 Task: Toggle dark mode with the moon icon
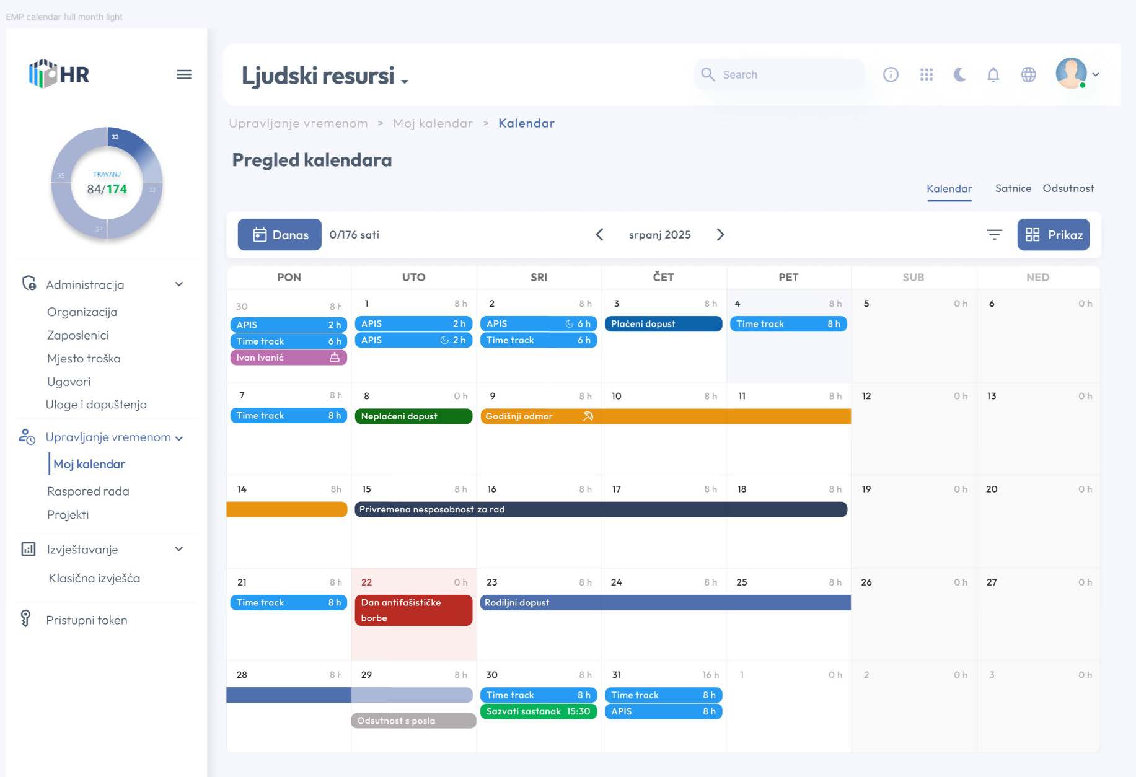[x=960, y=74]
